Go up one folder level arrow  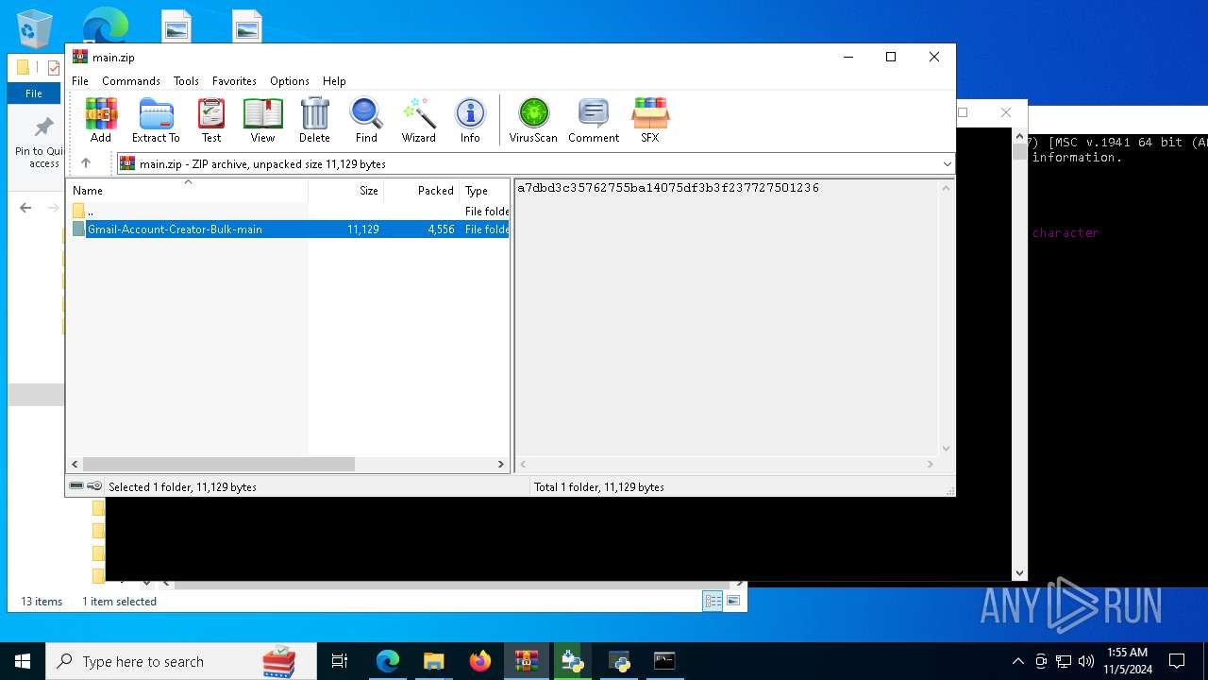[86, 163]
